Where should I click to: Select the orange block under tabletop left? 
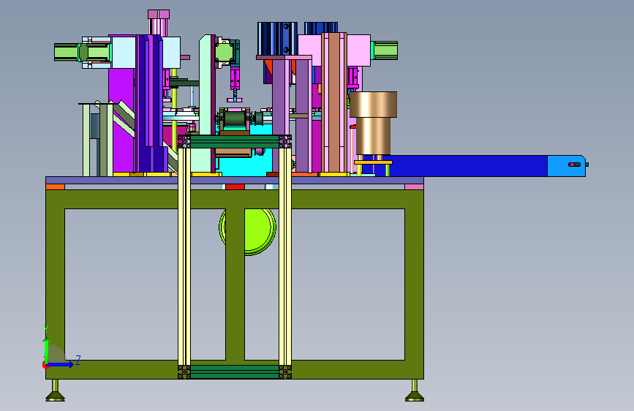(55, 187)
